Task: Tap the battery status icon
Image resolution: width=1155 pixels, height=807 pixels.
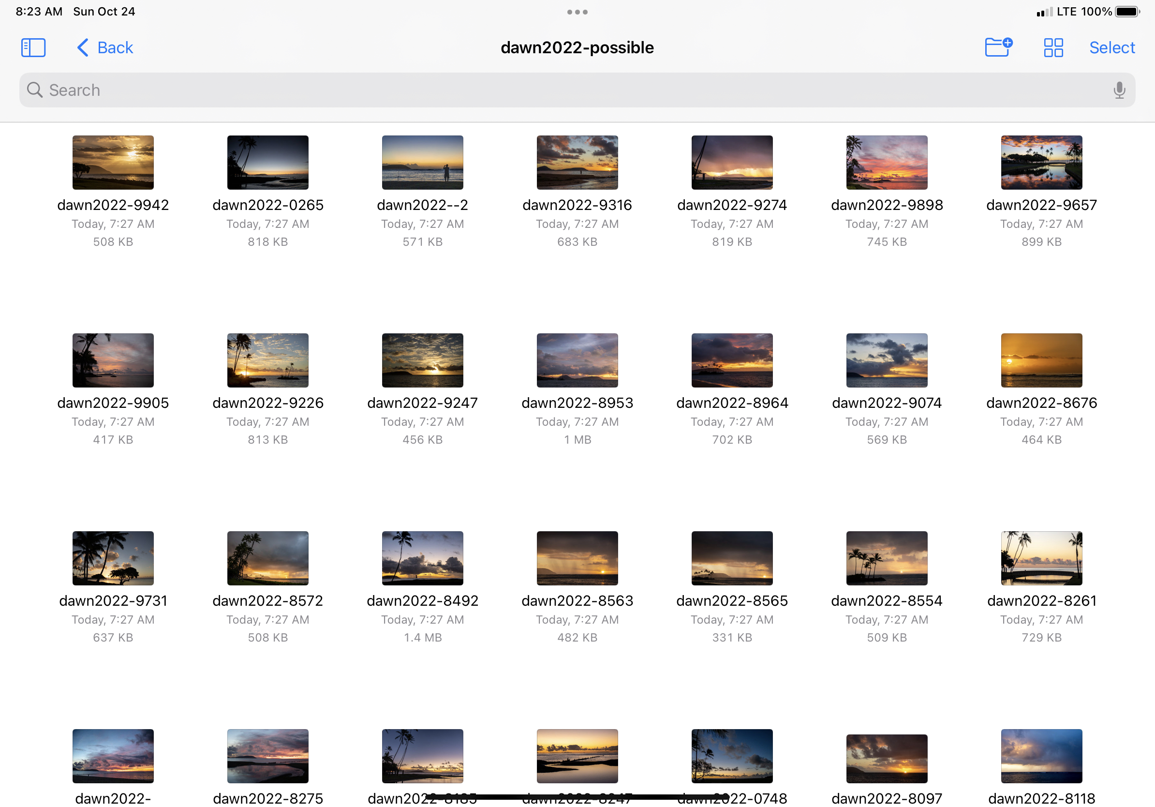Action: point(1126,12)
